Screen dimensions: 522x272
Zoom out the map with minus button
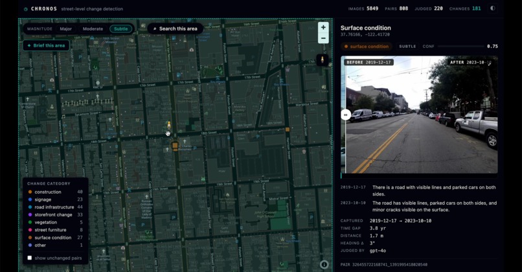(x=323, y=38)
